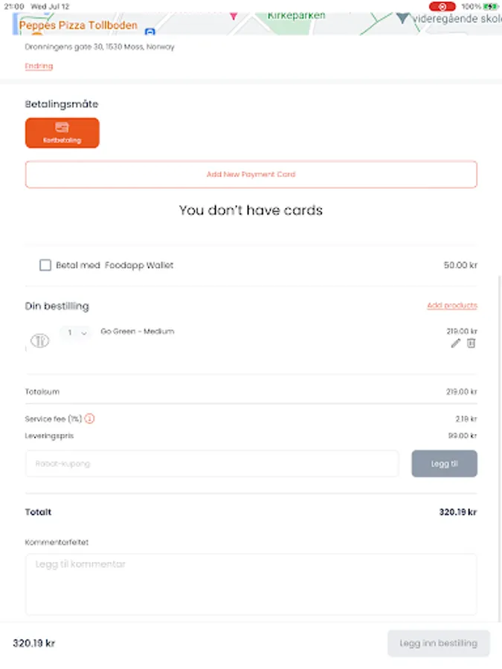Select the Kortbetaling card payment option
This screenshot has width=502, height=669.
(x=62, y=133)
